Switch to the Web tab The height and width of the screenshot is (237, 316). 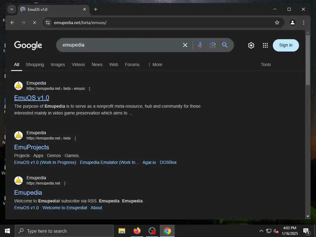point(114,64)
